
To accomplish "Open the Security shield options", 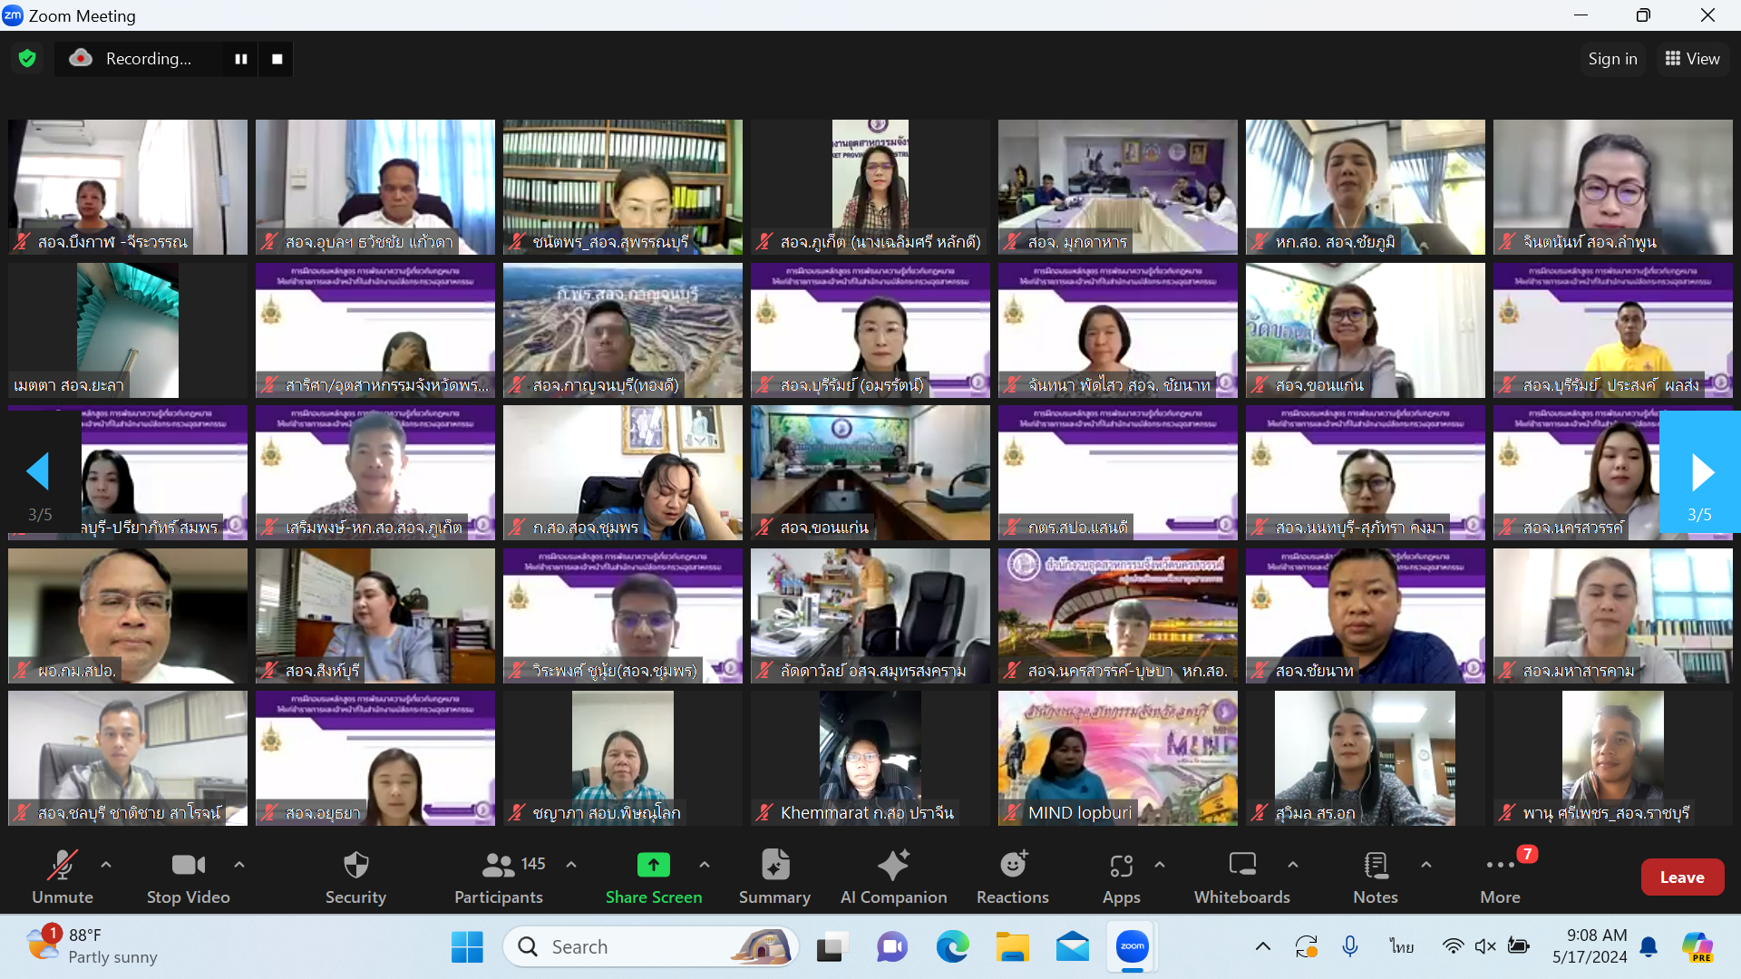I will pos(355,876).
